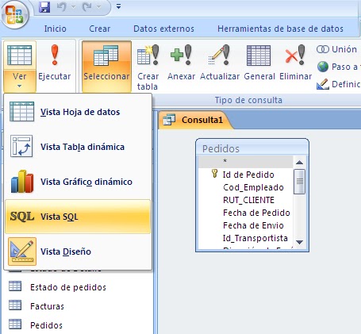The height and width of the screenshot is (334, 361).
Task: Select the asterisk all-fields row
Action: click(x=246, y=162)
